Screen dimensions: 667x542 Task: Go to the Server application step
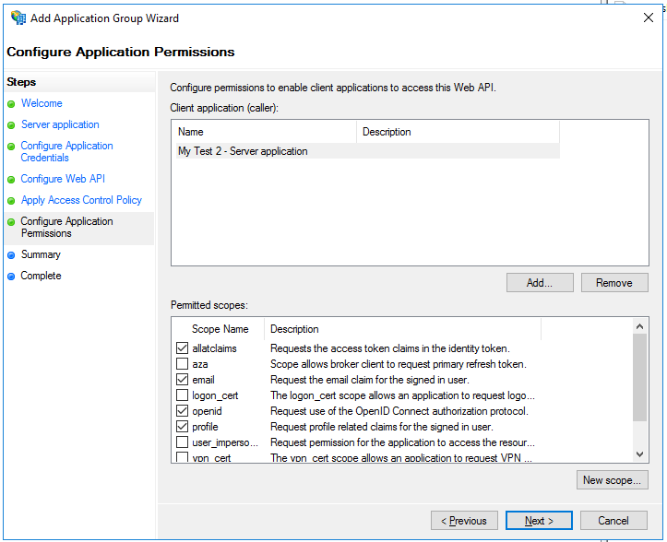[x=60, y=124]
